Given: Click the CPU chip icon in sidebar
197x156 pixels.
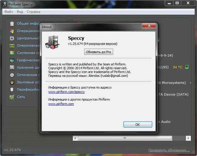Looking at the screenshot, I should [x=12, y=38].
